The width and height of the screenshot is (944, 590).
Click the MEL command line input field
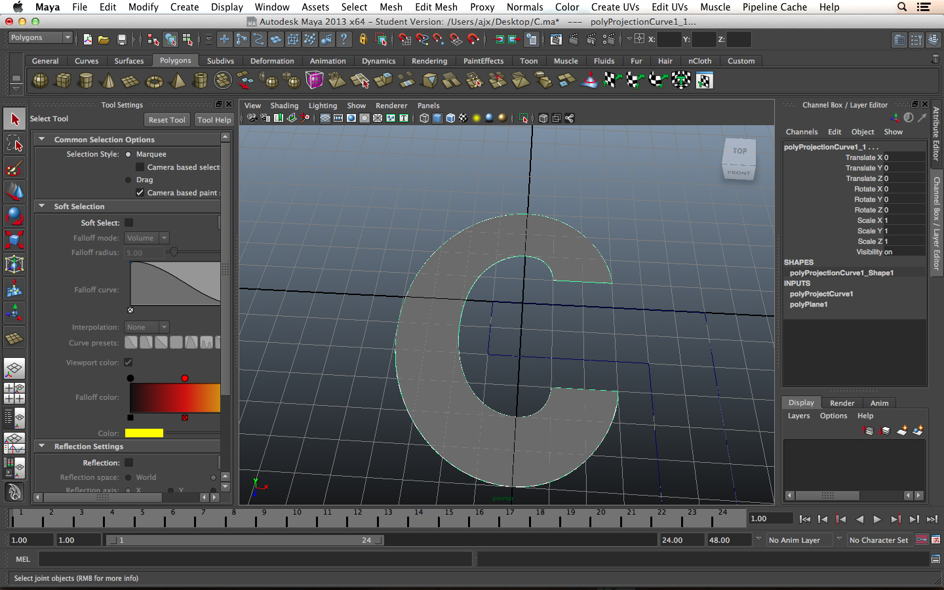coord(255,559)
